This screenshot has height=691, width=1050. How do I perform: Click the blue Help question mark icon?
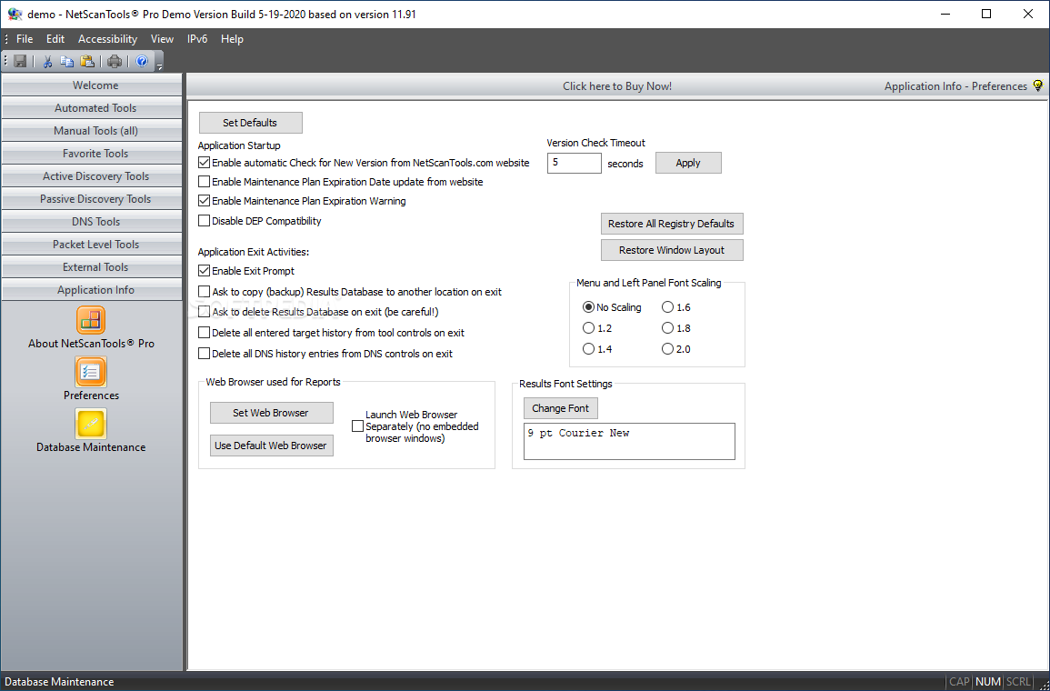click(142, 62)
